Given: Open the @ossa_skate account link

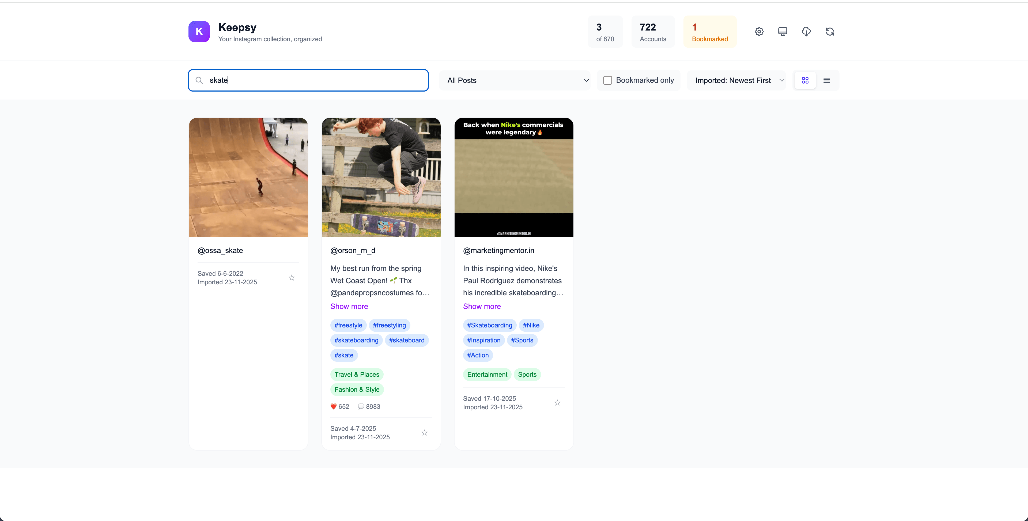Looking at the screenshot, I should (x=220, y=250).
